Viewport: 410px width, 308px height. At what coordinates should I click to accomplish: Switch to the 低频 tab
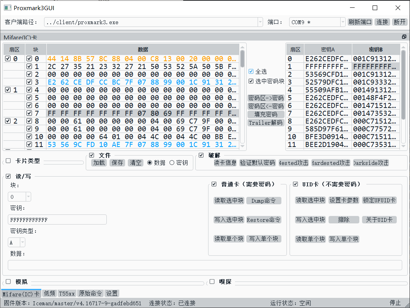click(49, 294)
